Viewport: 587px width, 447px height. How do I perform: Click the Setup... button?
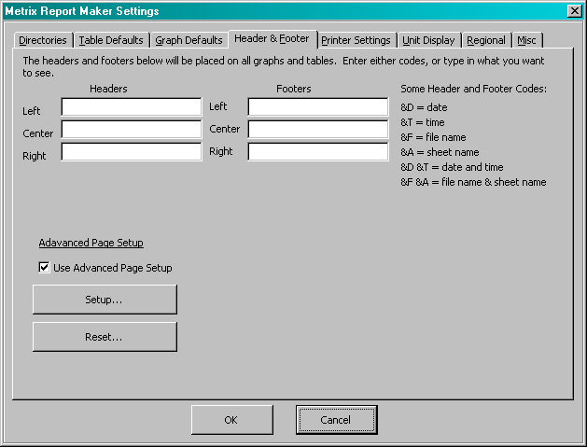[105, 300]
